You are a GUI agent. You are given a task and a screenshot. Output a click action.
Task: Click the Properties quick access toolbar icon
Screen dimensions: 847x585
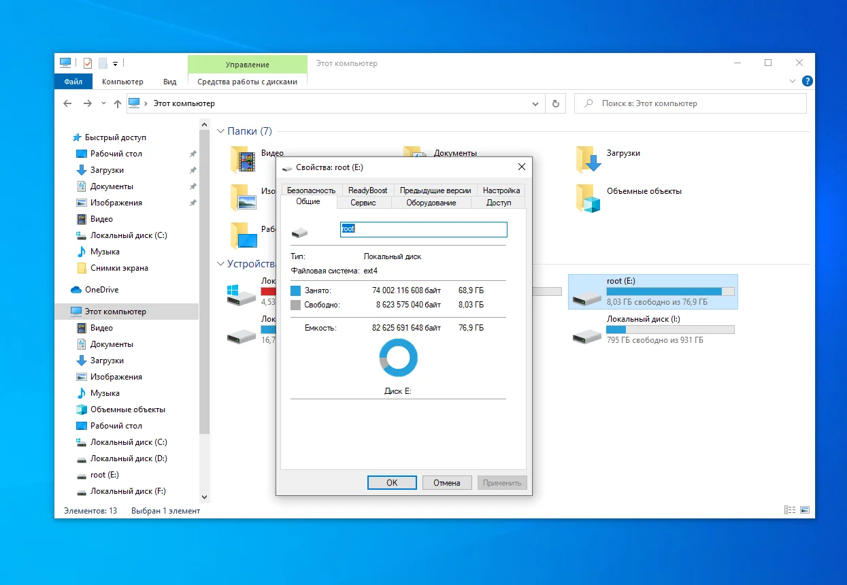tap(88, 63)
